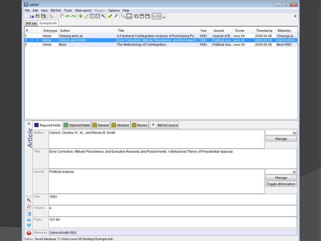The height and width of the screenshot is (241, 321).
Task: Click the overlapping squares toolbar icon
Action: 136,16
